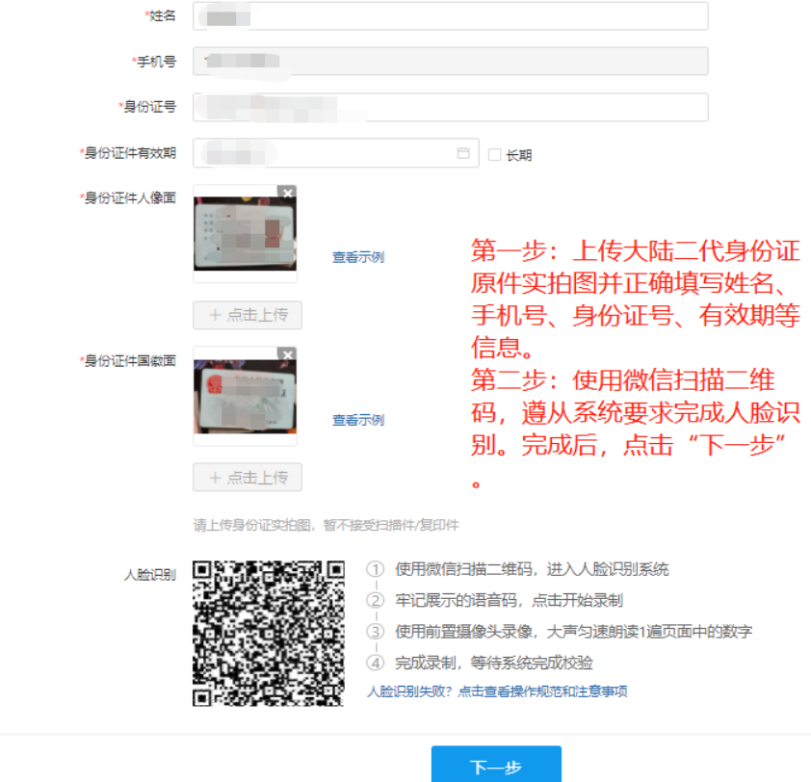811x782 pixels.
Task: Open the 人脸识别失败 operation guidelines link
Action: (498, 691)
